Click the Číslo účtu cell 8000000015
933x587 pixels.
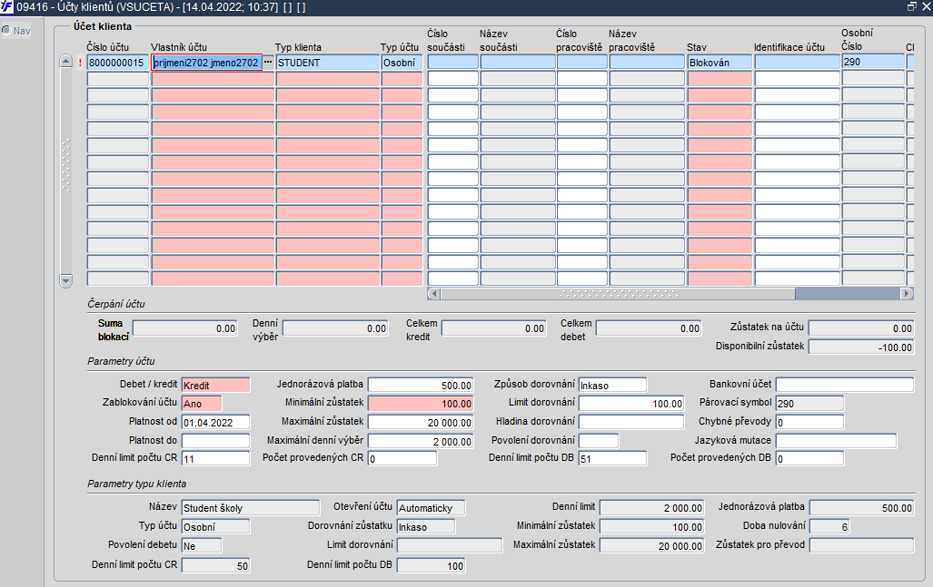click(117, 63)
